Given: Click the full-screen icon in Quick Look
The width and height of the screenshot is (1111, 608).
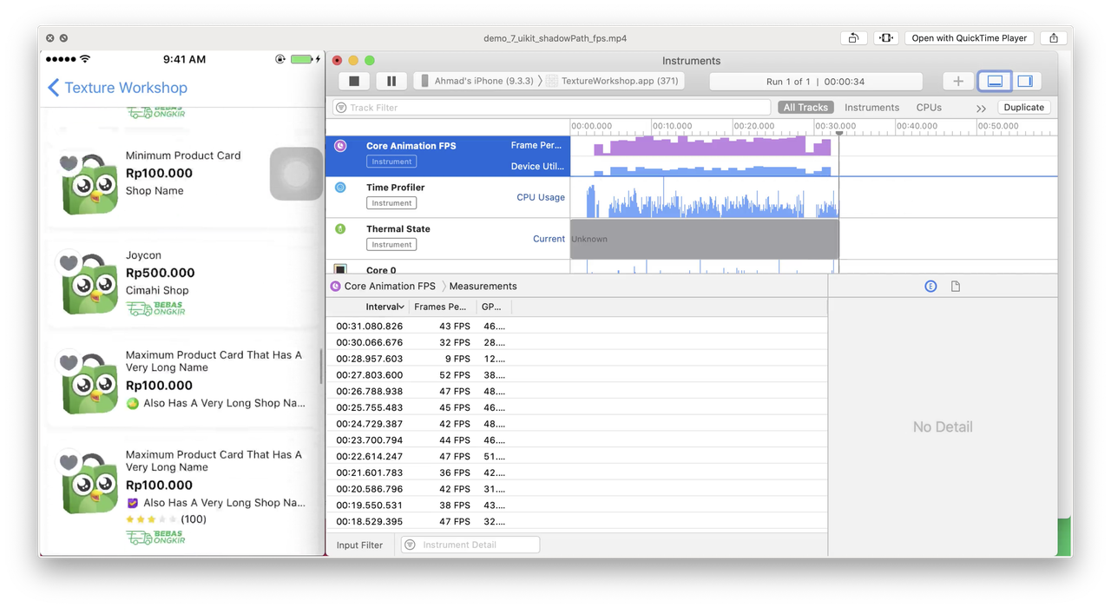Looking at the screenshot, I should click(x=885, y=38).
